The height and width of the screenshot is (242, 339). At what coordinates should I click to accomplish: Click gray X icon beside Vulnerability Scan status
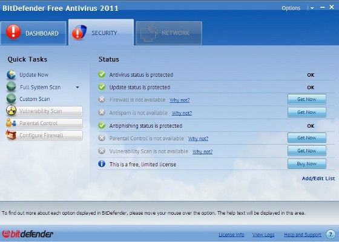[x=102, y=151]
